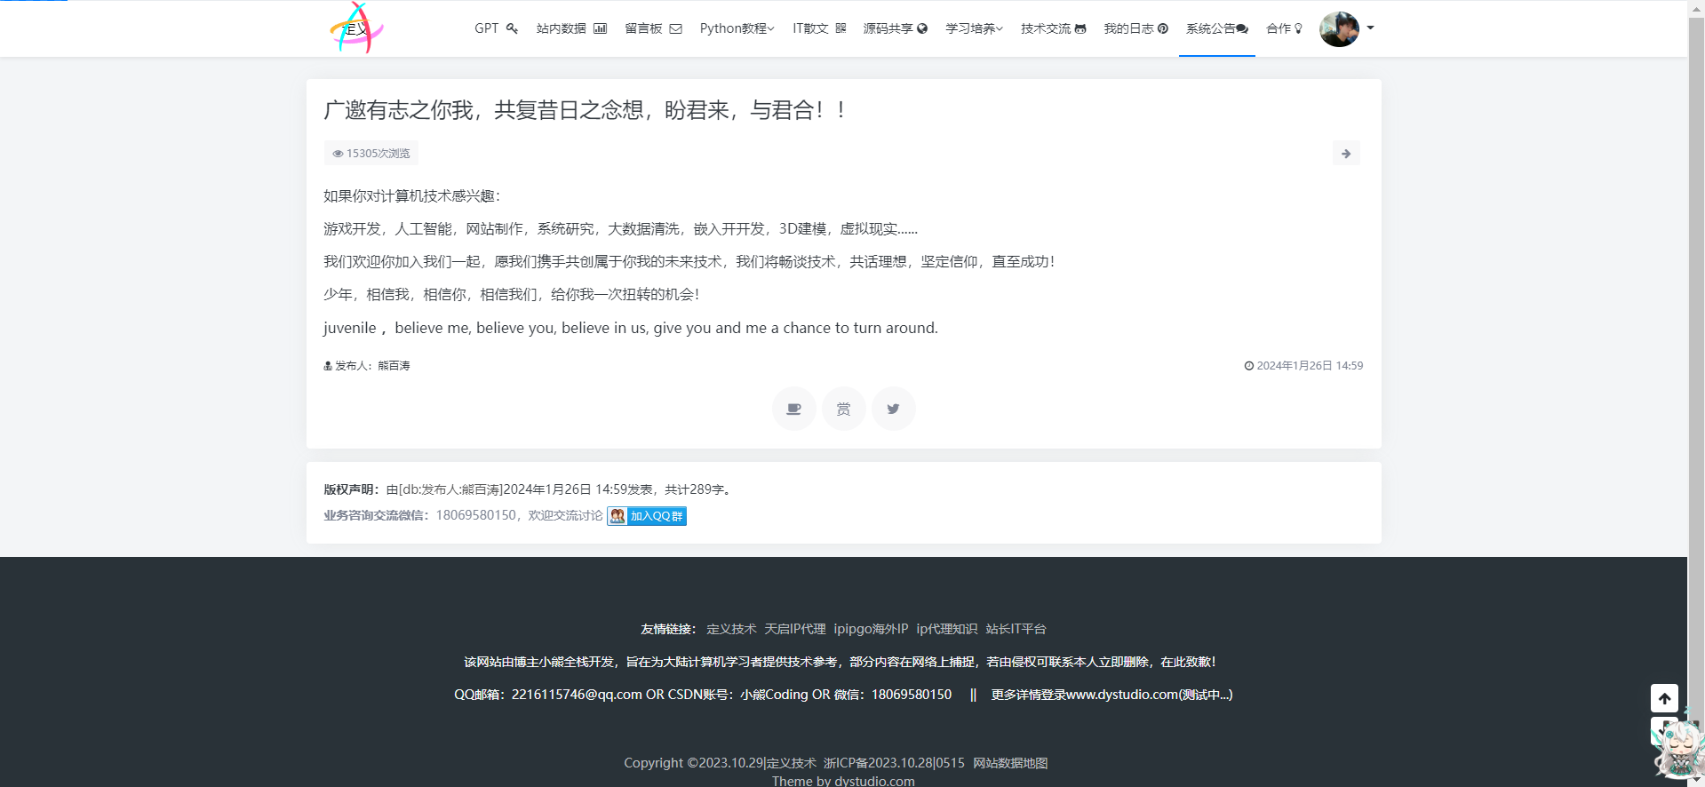Go to 留言板 message board

point(653,28)
